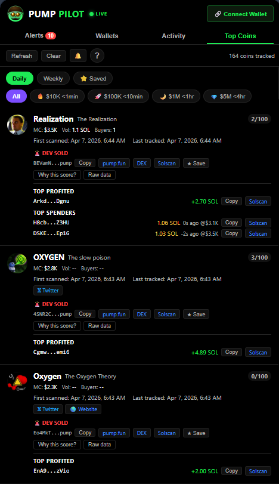The image size is (279, 484).
Task: Open Solscan for DSKE...Ep1G wallet
Action: coord(258,233)
